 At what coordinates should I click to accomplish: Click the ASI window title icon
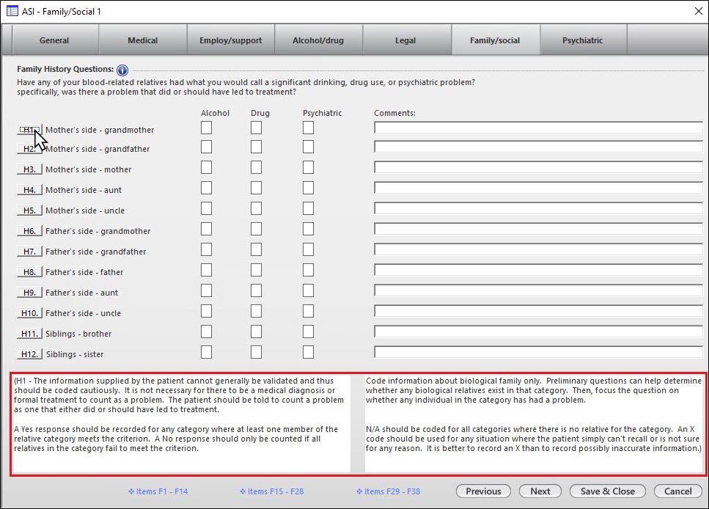point(12,11)
